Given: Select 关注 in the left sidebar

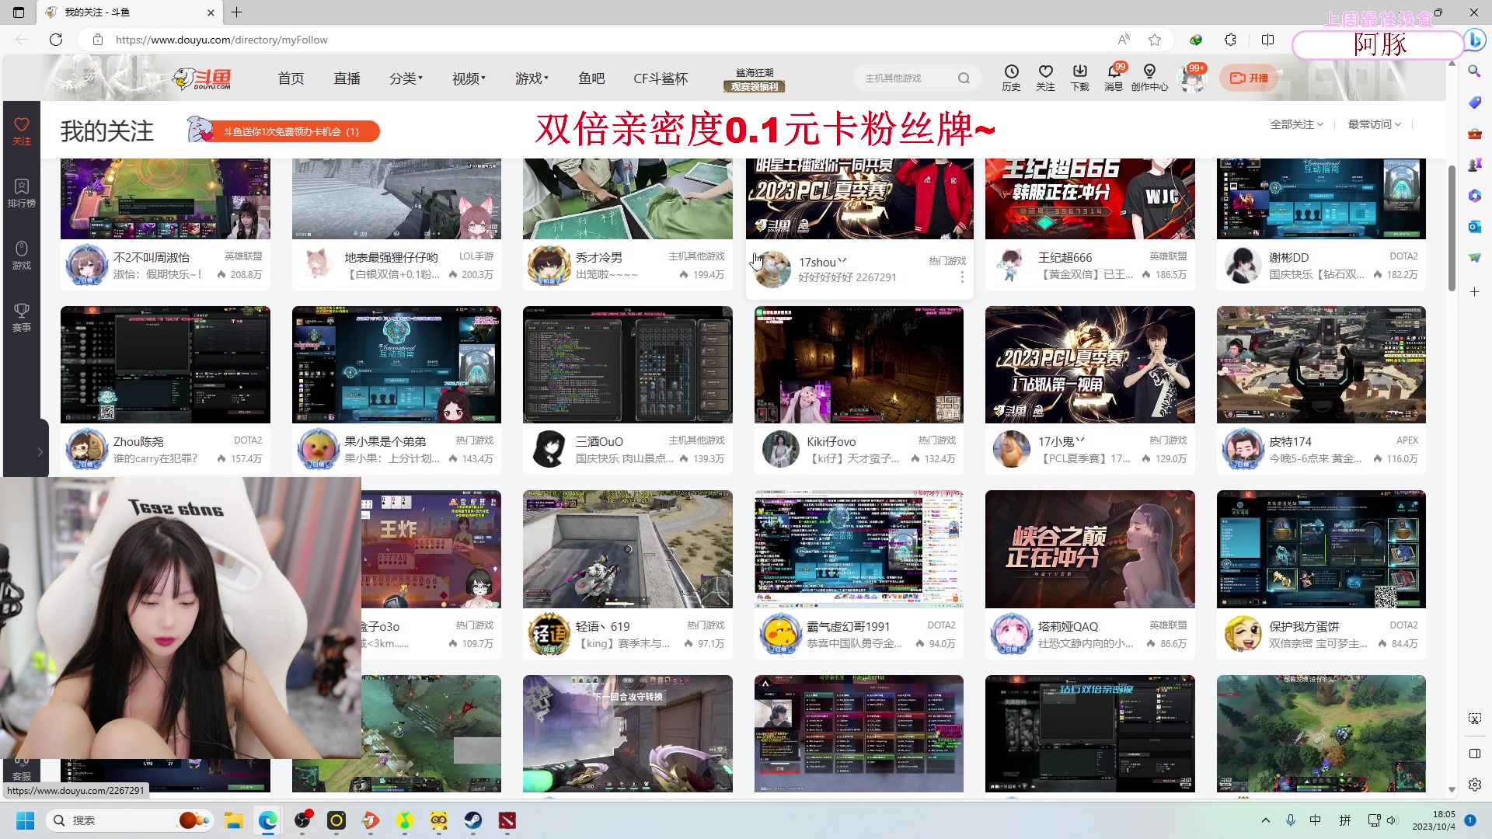Looking at the screenshot, I should click(22, 131).
